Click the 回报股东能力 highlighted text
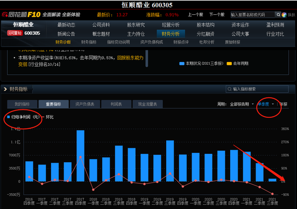This screenshot has width=297, height=209. coord(130,57)
